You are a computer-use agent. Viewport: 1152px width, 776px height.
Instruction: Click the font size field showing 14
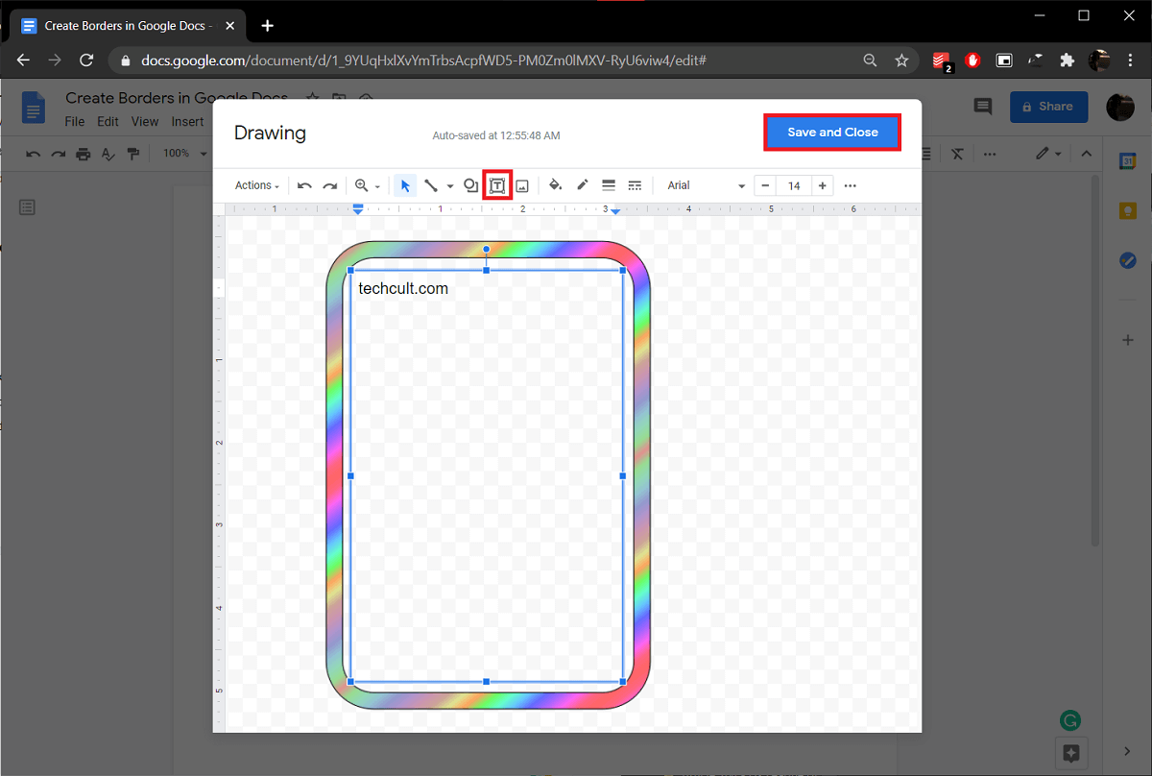coord(794,185)
